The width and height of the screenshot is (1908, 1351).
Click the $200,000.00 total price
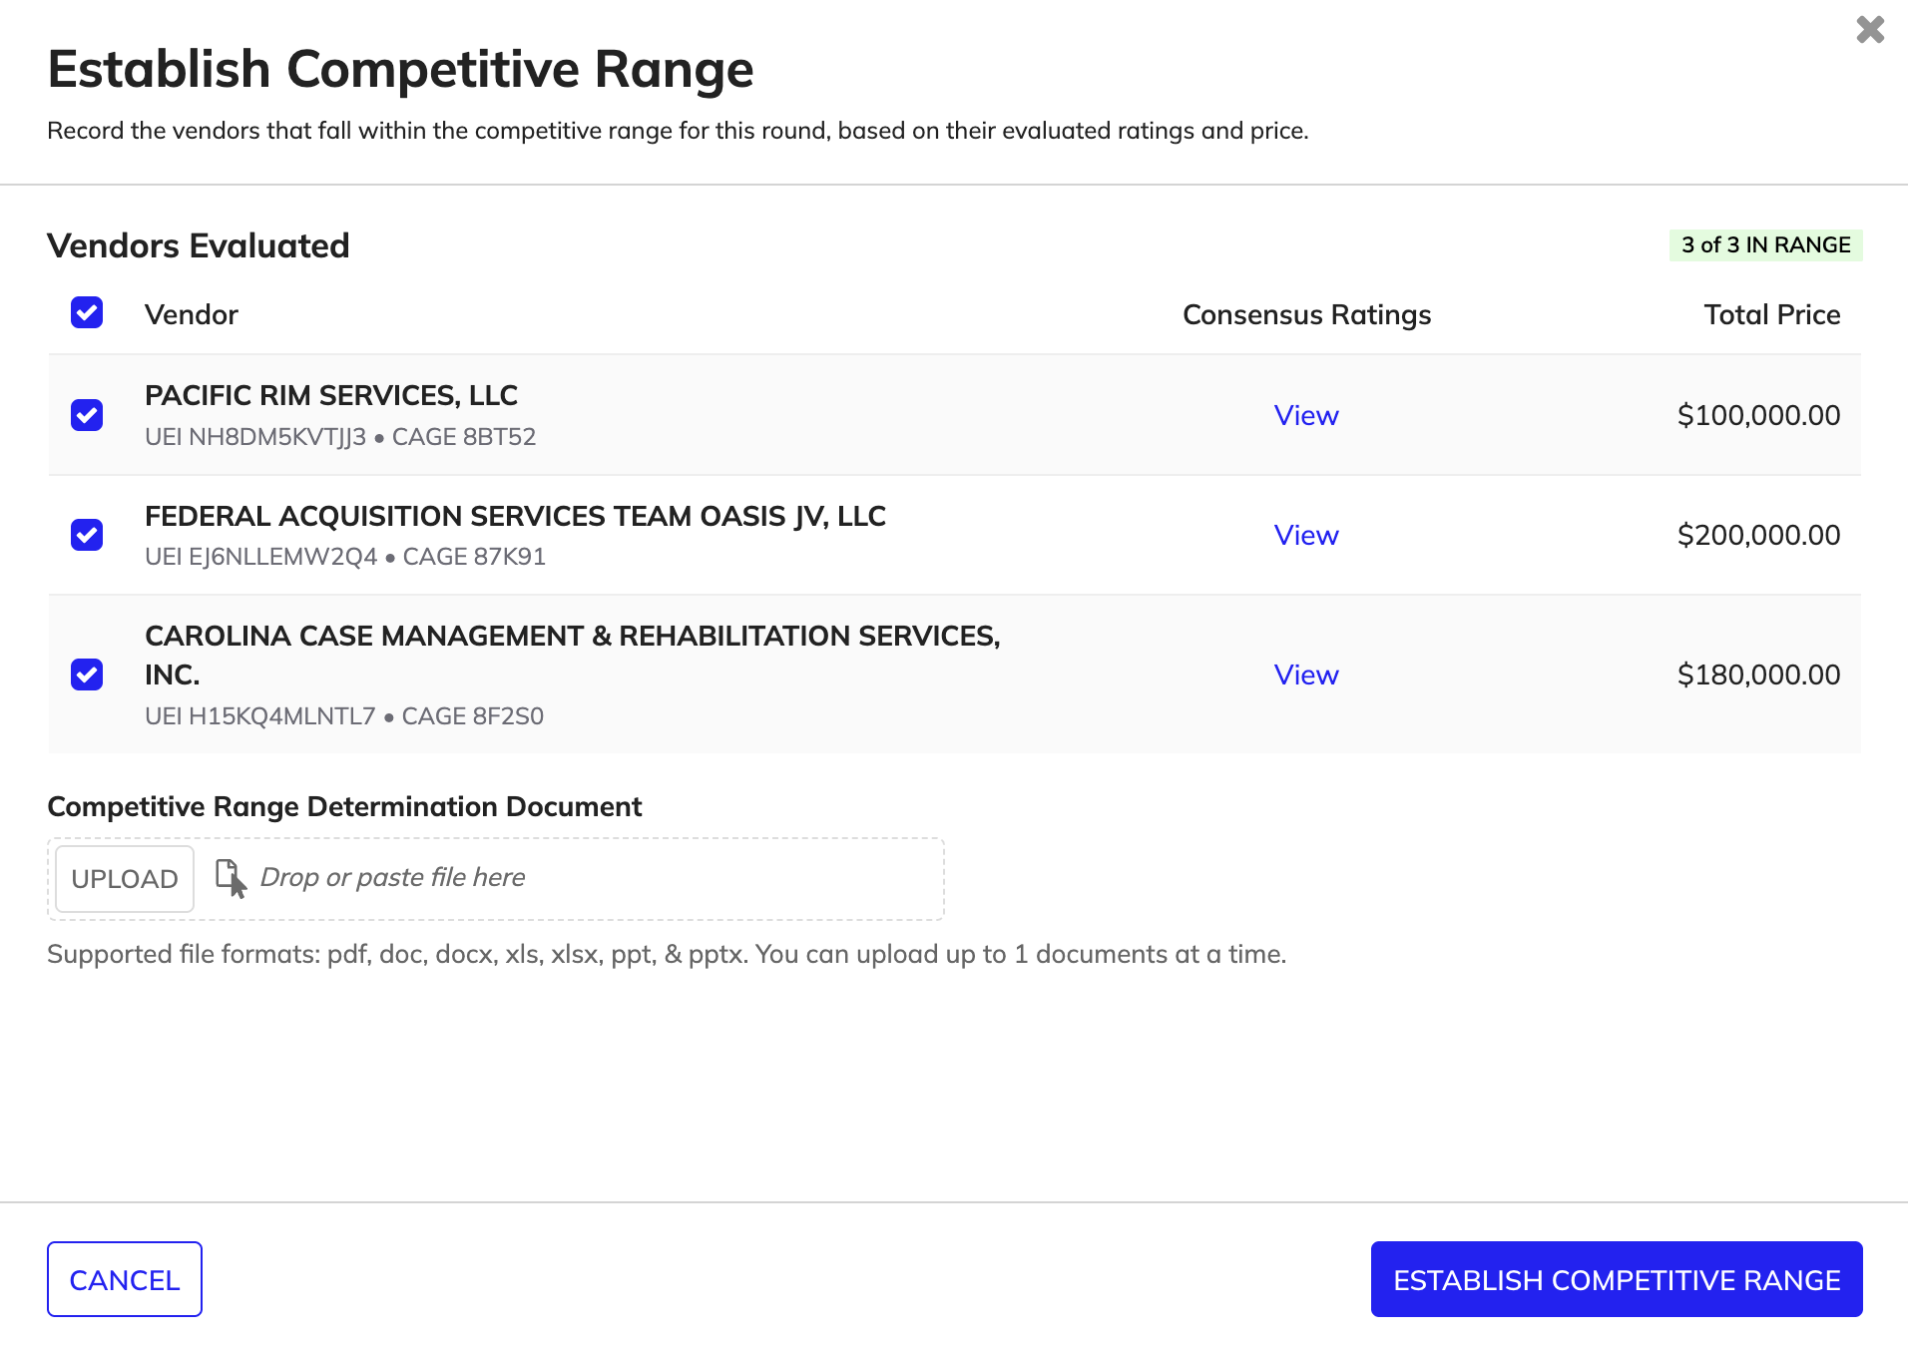click(1758, 535)
